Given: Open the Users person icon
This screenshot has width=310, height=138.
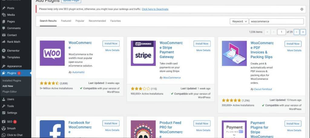Looking at the screenshot, I should (4, 99).
